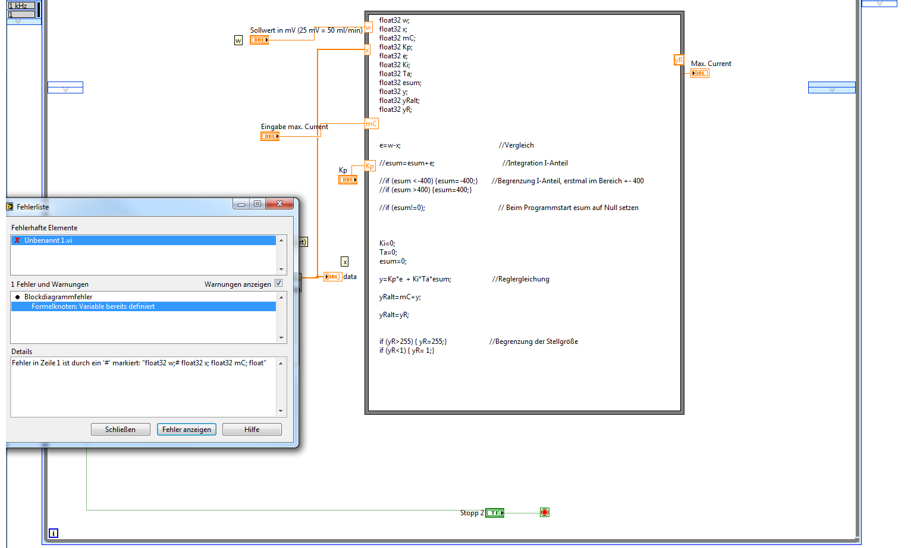Open the right blue case selector chevron
The image size is (911, 548).
pyautogui.click(x=832, y=90)
